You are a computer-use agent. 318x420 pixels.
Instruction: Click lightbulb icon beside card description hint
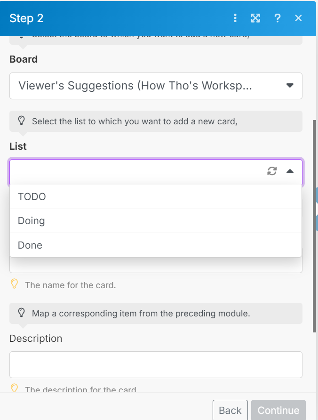[x=15, y=388]
